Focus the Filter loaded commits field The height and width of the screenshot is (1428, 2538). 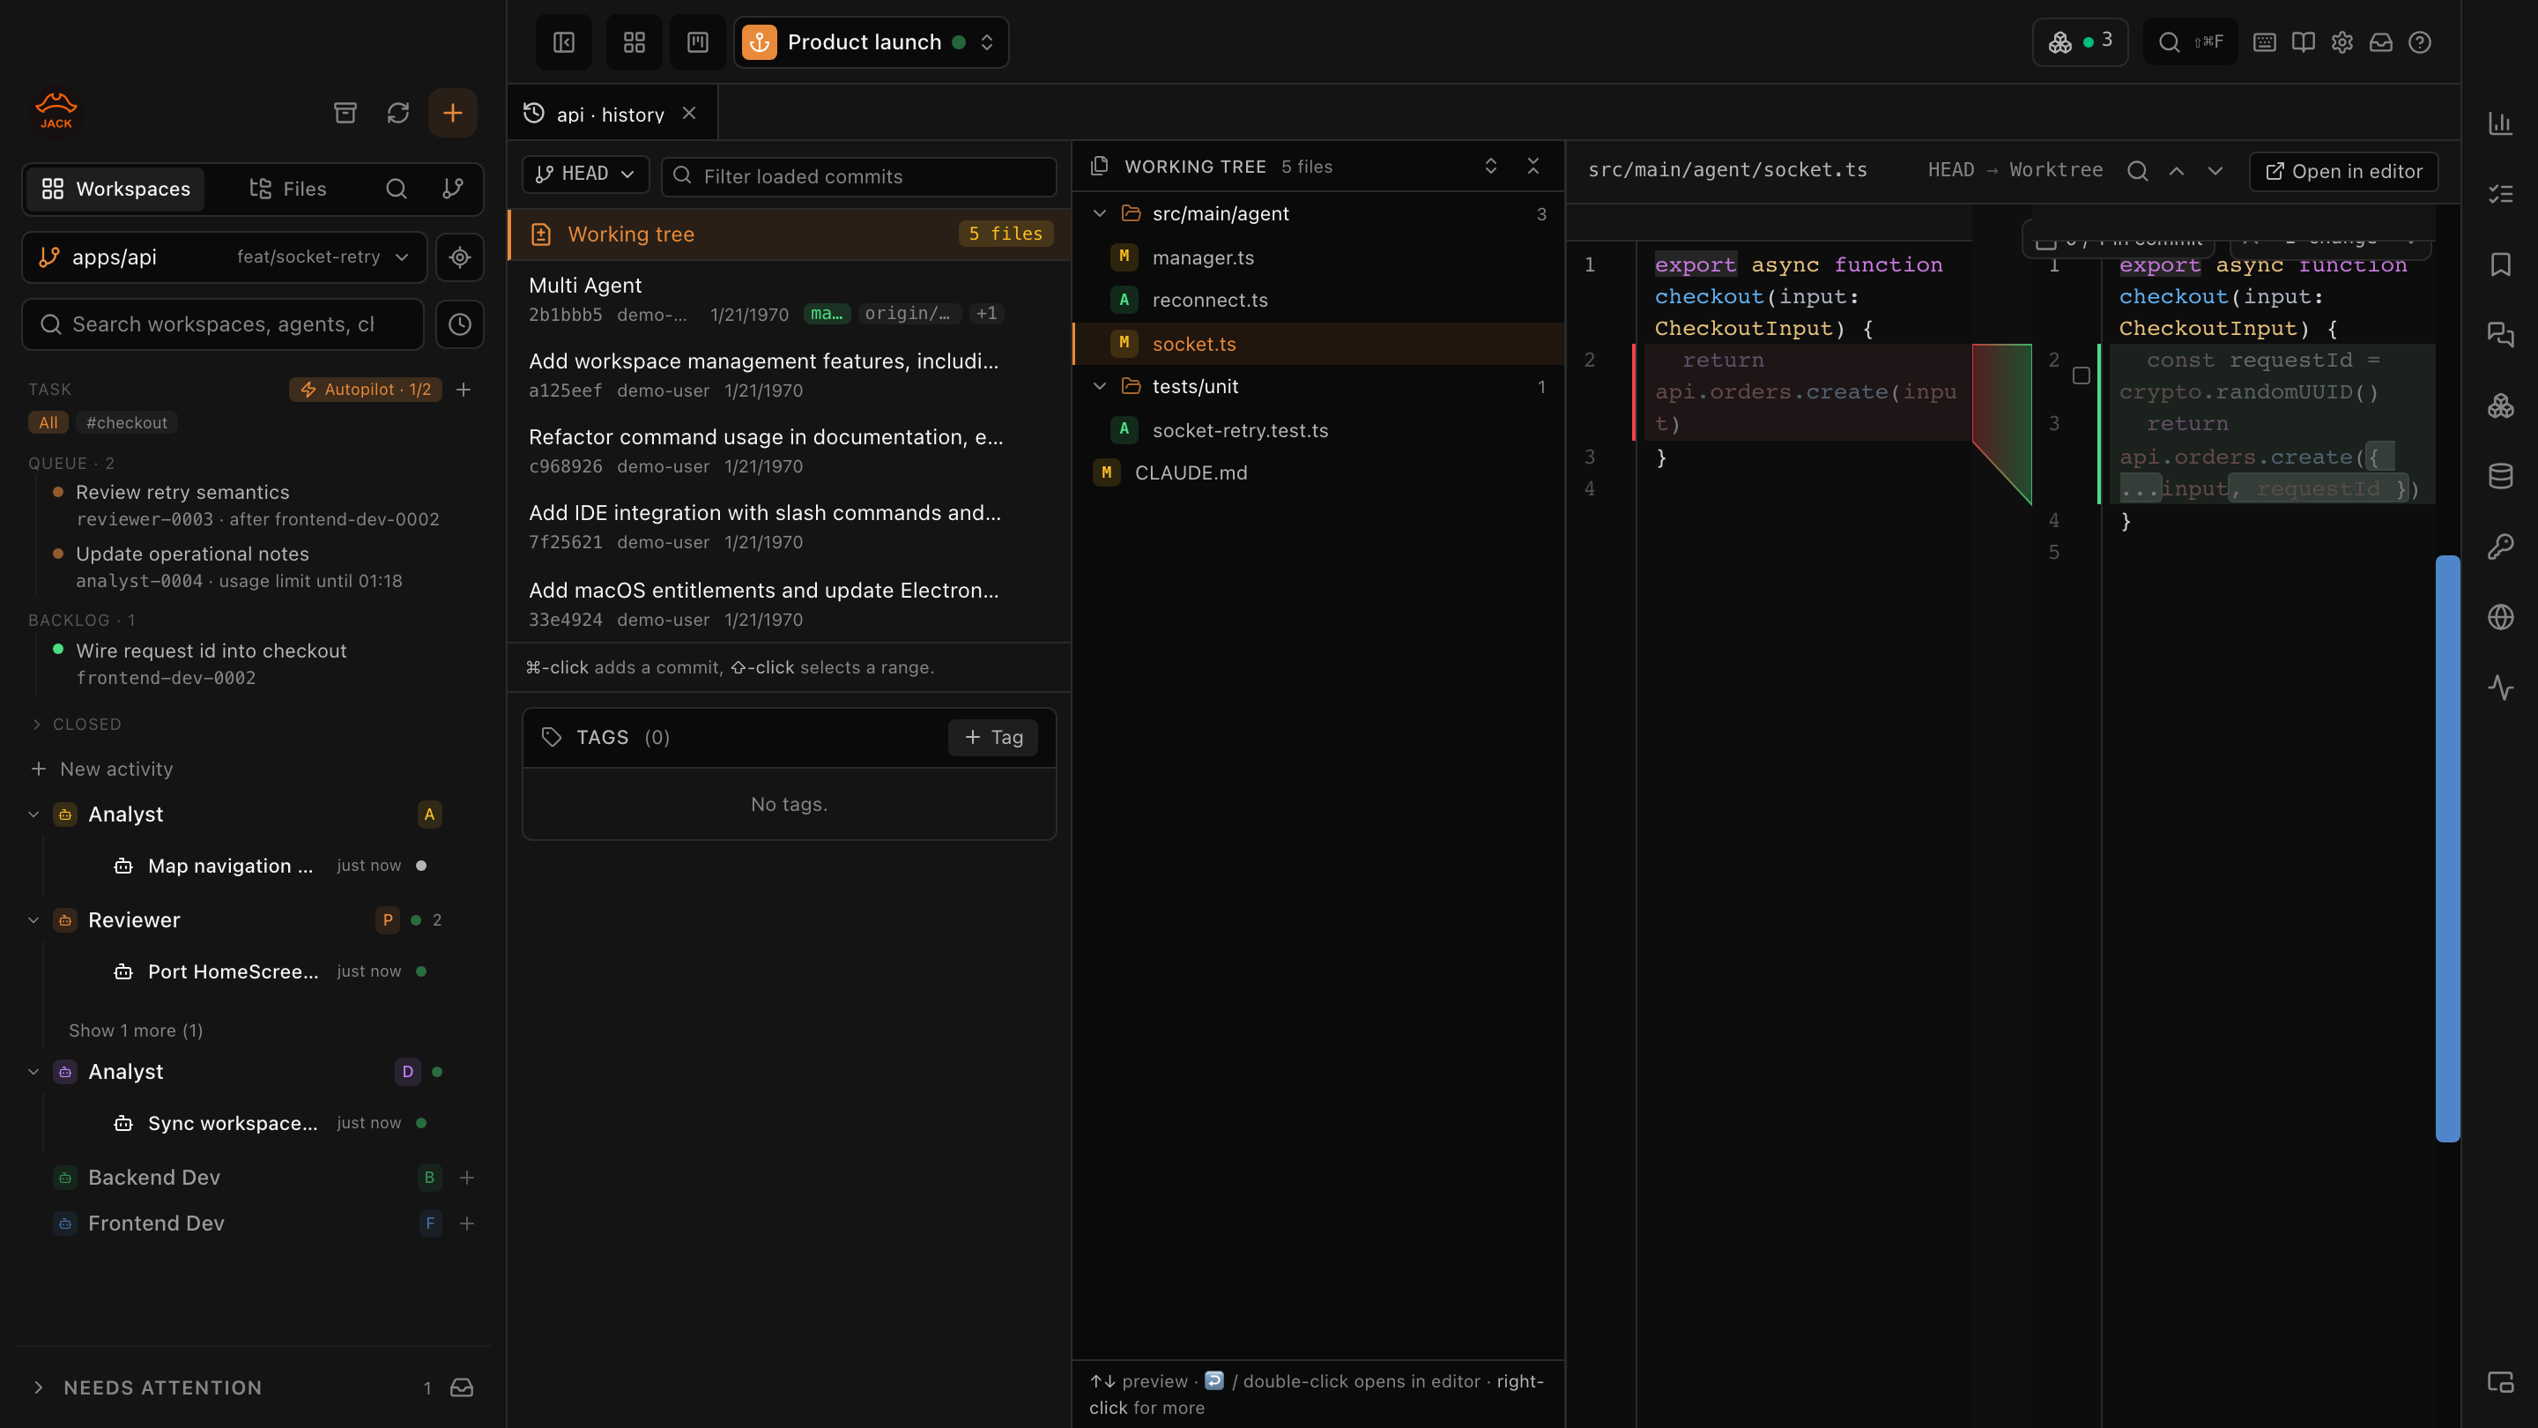click(859, 176)
